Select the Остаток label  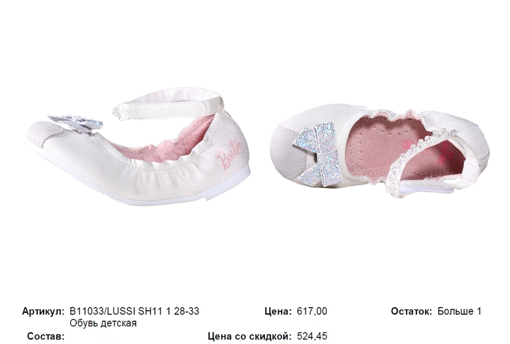[x=411, y=311]
